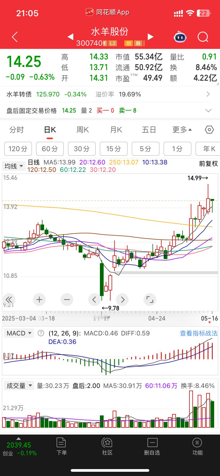
Task: Switch to 月K tab
Action: 116,130
